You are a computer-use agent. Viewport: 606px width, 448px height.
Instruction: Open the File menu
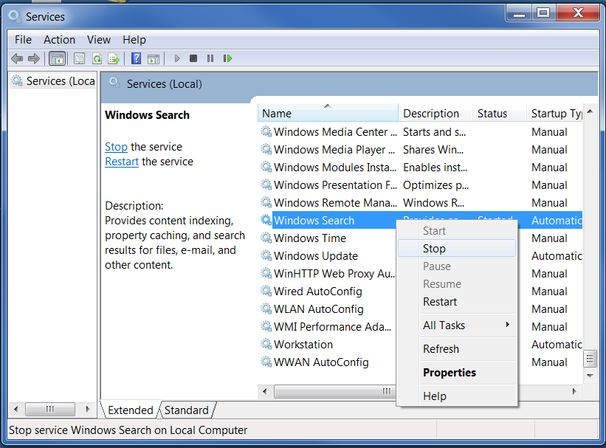click(x=23, y=40)
